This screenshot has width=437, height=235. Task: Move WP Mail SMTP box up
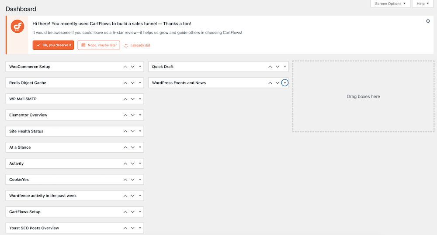pos(125,99)
